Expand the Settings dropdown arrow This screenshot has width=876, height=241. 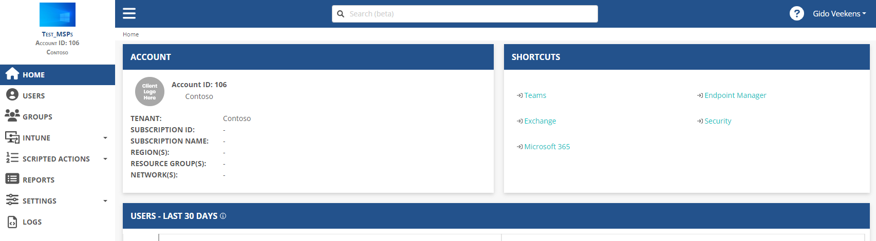point(105,201)
